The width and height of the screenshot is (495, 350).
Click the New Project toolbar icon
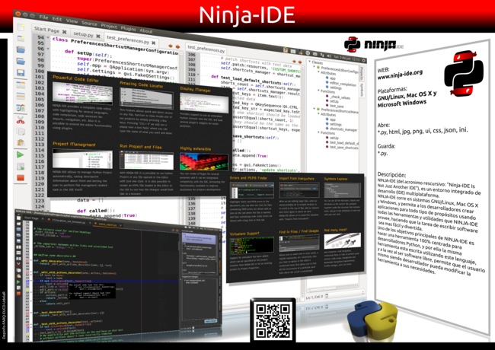[21, 39]
